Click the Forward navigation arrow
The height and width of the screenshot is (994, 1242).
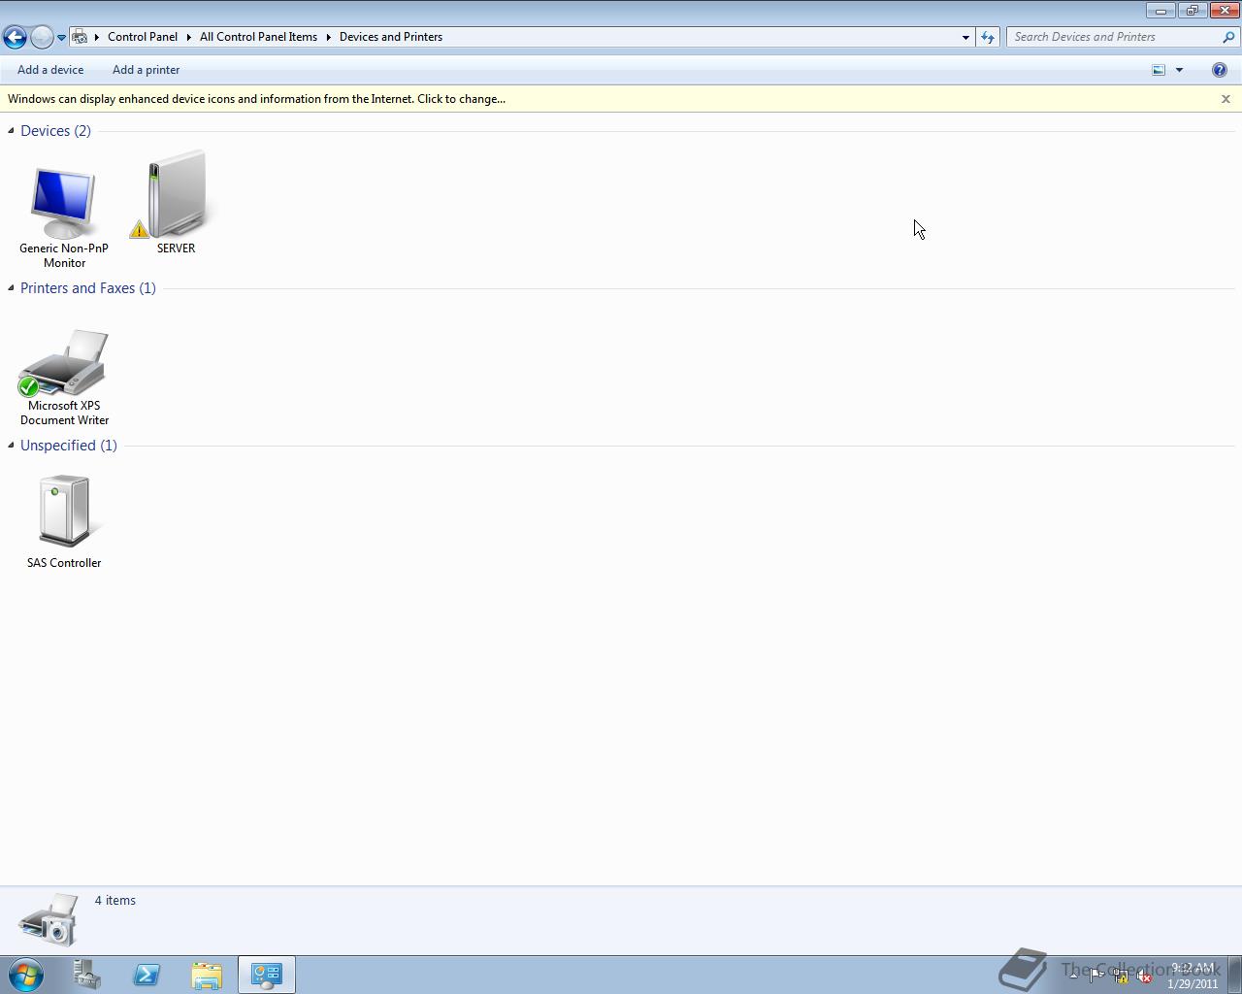coord(42,37)
